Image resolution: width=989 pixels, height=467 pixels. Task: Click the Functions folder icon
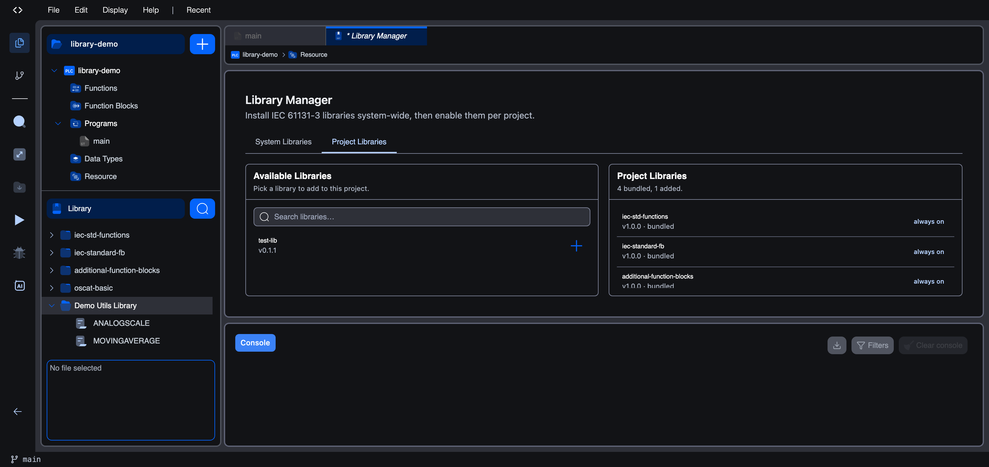click(76, 88)
